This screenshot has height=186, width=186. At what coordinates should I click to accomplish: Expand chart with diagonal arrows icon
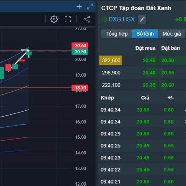[90, 7]
